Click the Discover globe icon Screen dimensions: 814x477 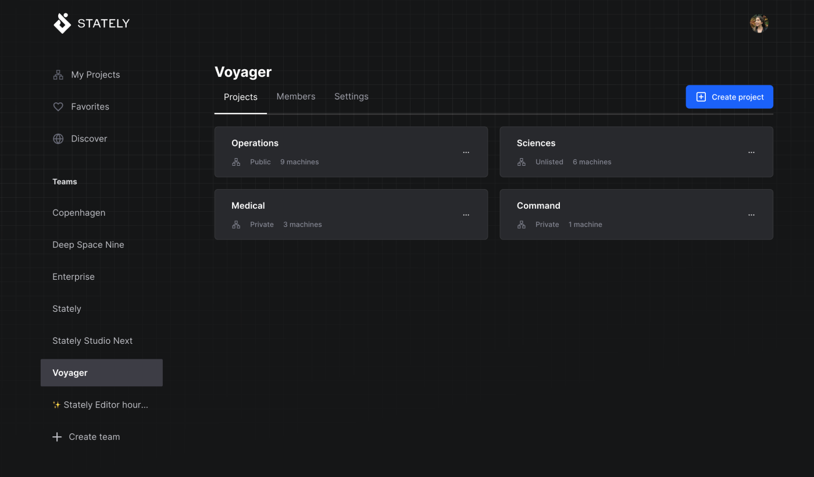coord(58,138)
